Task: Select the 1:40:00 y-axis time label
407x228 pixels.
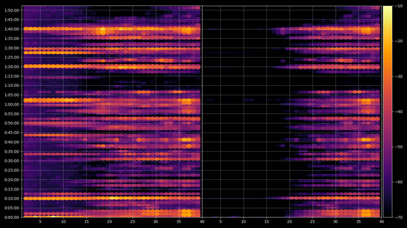Action: [12, 29]
